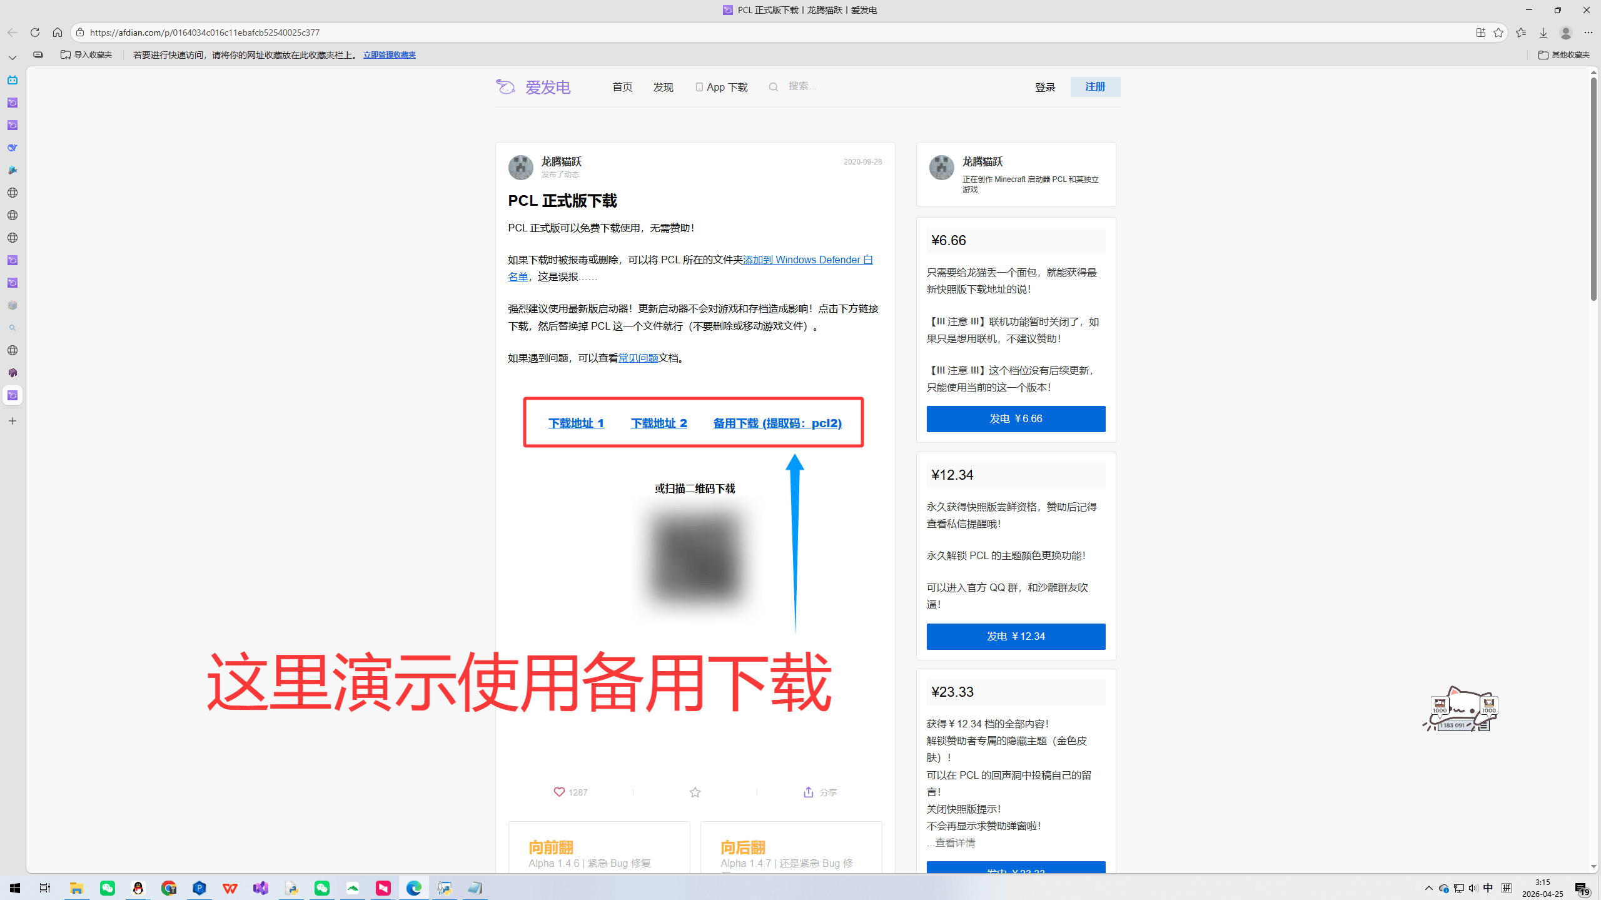The image size is (1601, 900).
Task: Click the ¥23.33 tier price
Action: (x=952, y=692)
